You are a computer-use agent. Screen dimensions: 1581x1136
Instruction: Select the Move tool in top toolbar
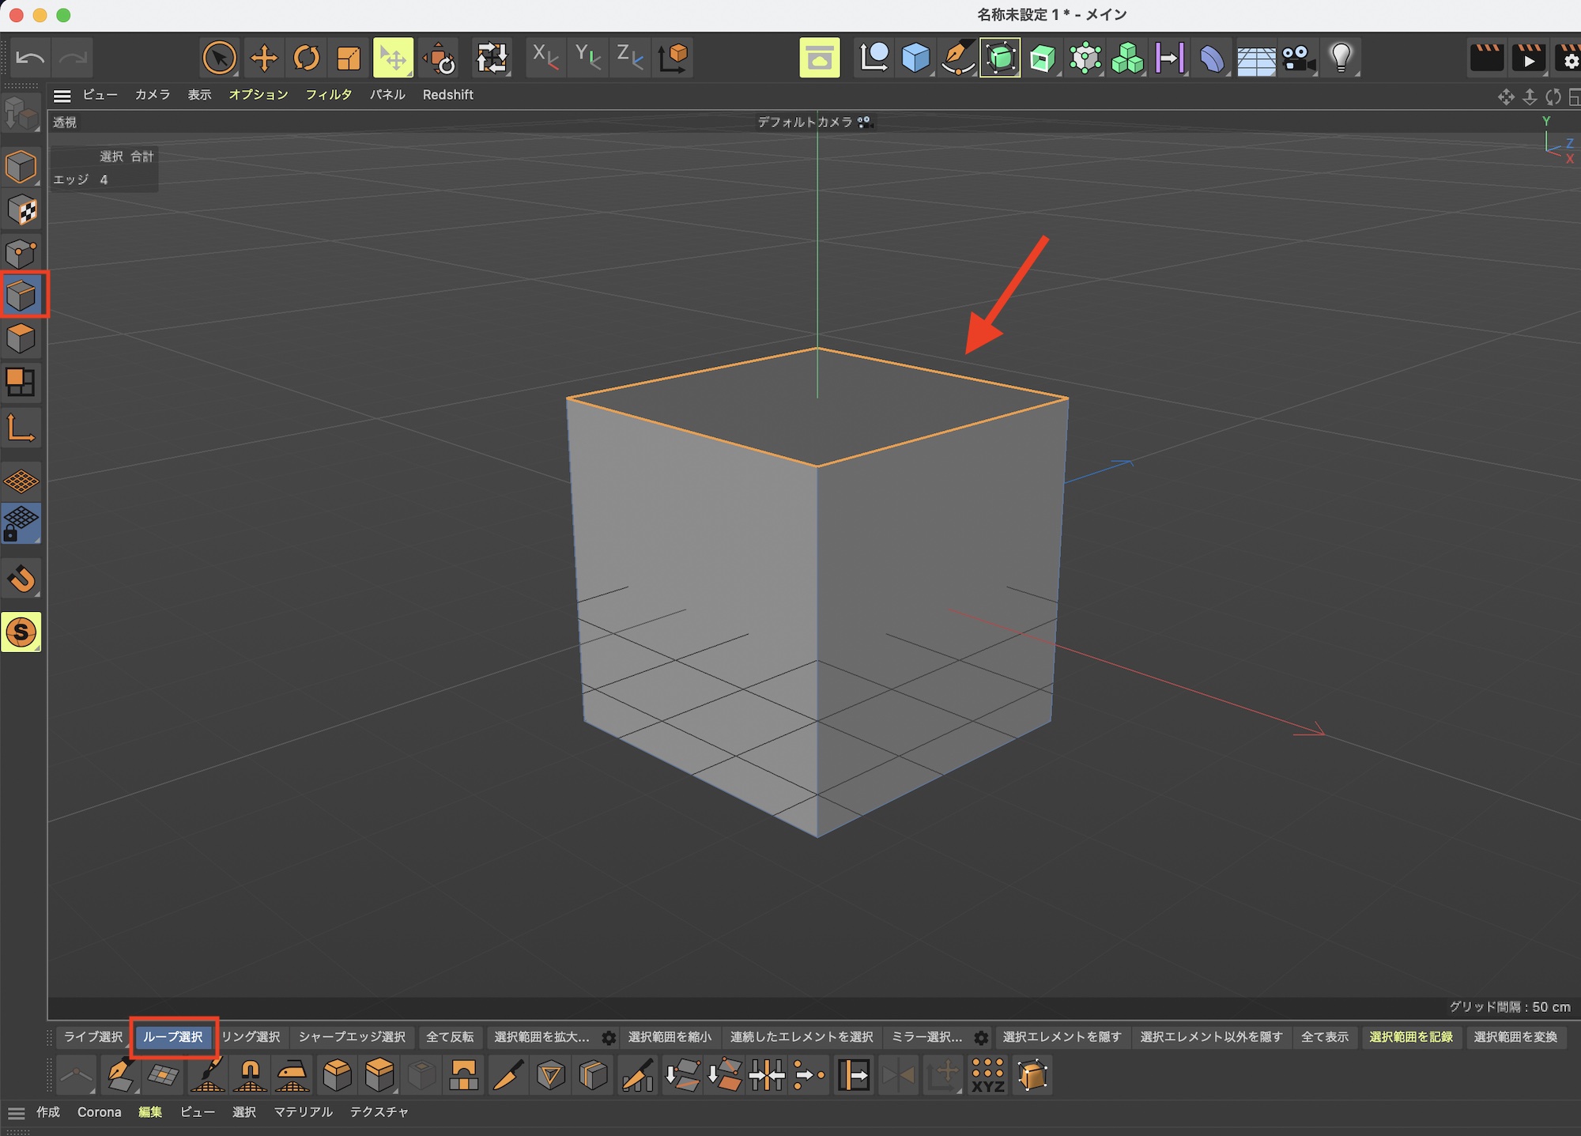click(263, 58)
